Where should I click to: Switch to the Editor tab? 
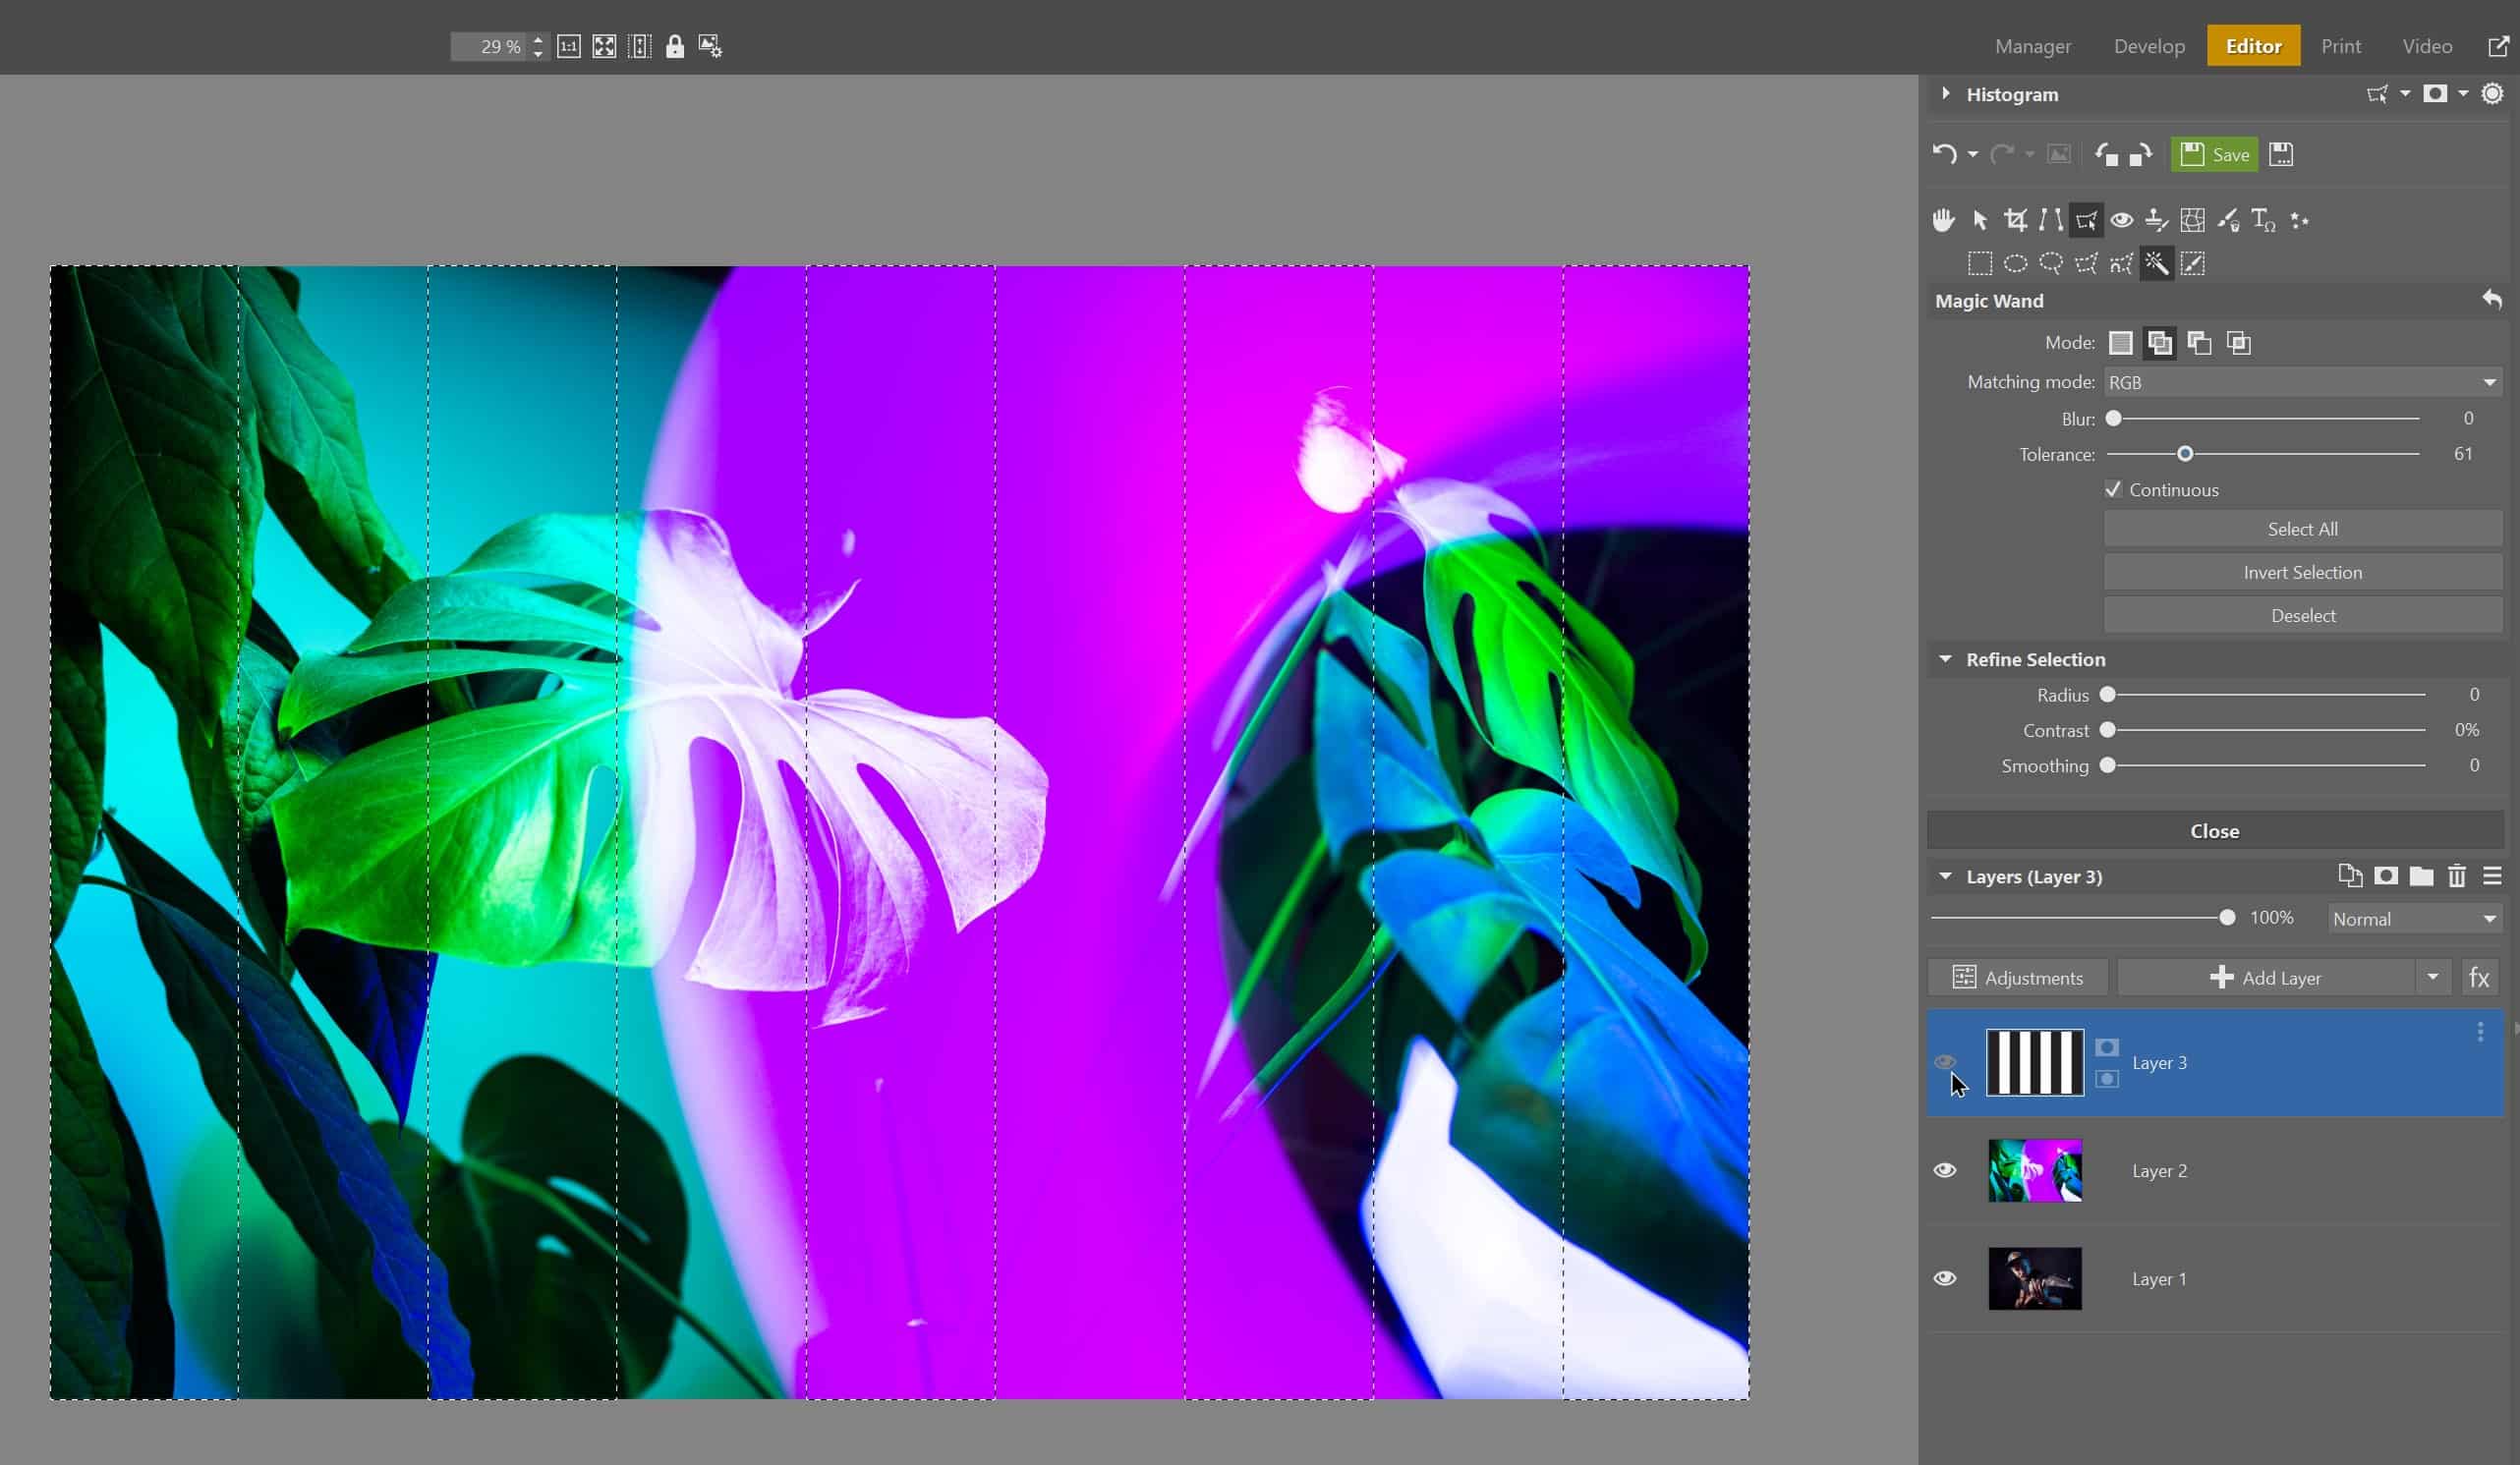pos(2253,46)
